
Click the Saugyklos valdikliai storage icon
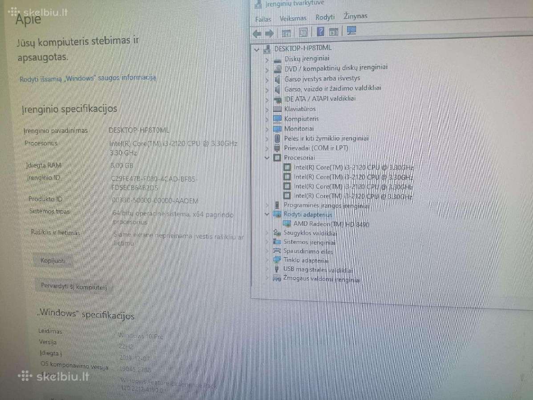(x=277, y=232)
